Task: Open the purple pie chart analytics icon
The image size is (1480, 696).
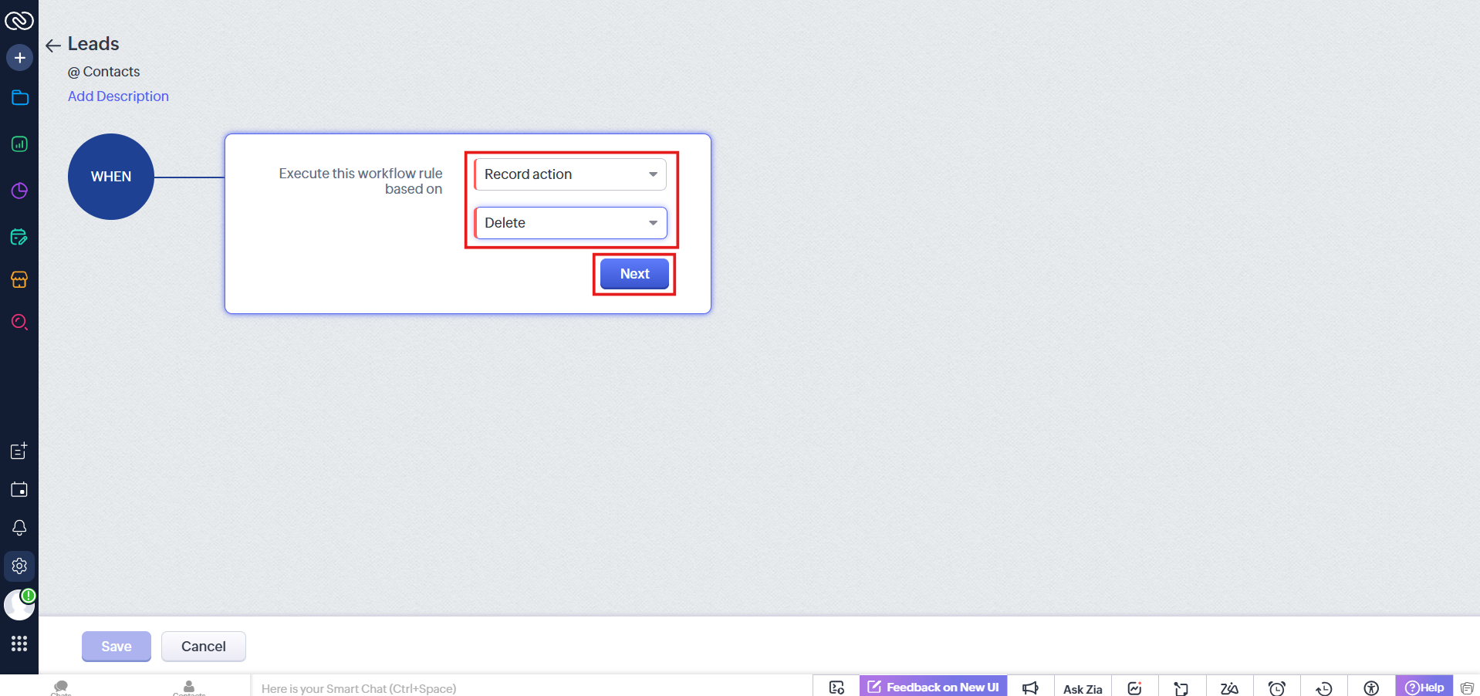Action: click(x=19, y=191)
